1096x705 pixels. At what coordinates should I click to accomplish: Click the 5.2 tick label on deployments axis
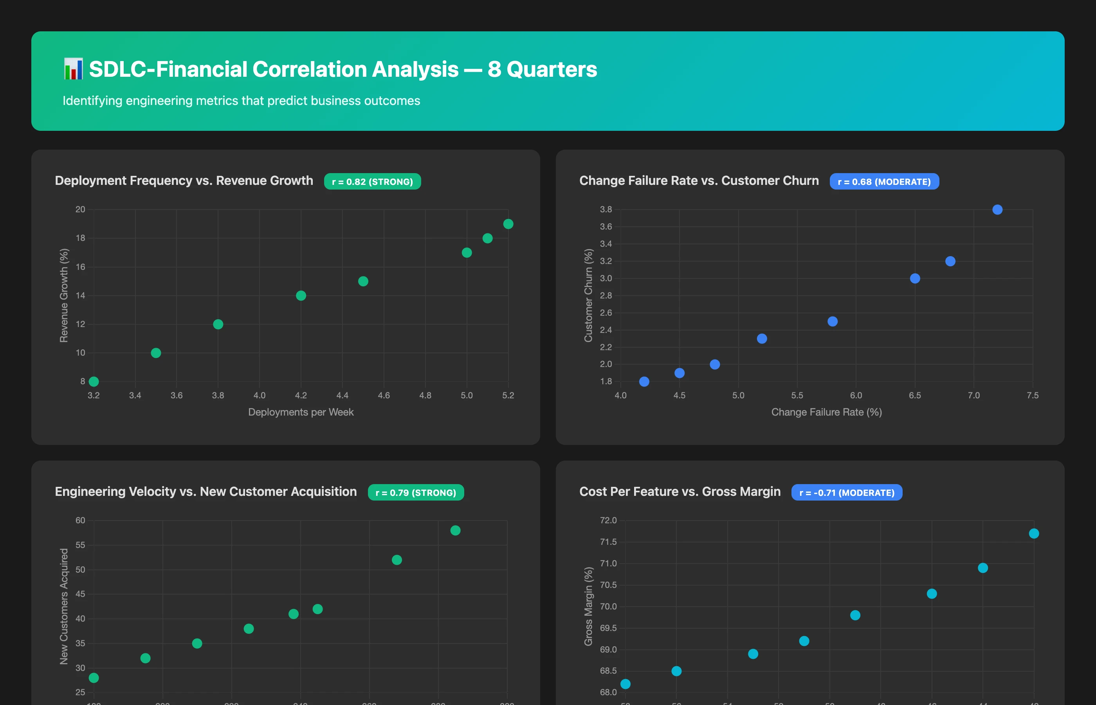click(x=508, y=396)
